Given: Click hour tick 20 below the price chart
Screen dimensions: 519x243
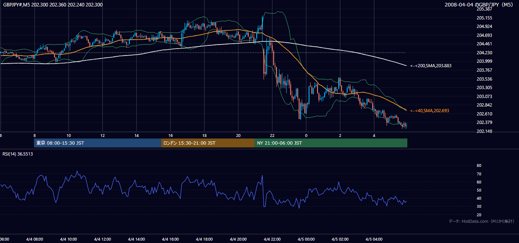Looking at the screenshot, I should pos(238,135).
